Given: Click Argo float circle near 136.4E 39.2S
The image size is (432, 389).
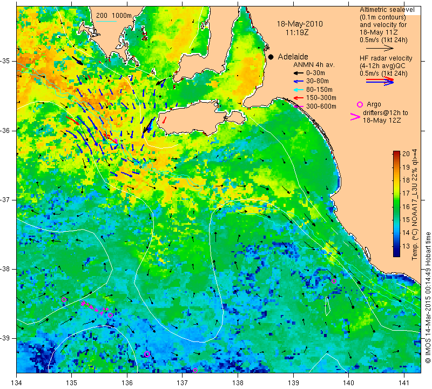Looking at the screenshot, I should 147,354.
